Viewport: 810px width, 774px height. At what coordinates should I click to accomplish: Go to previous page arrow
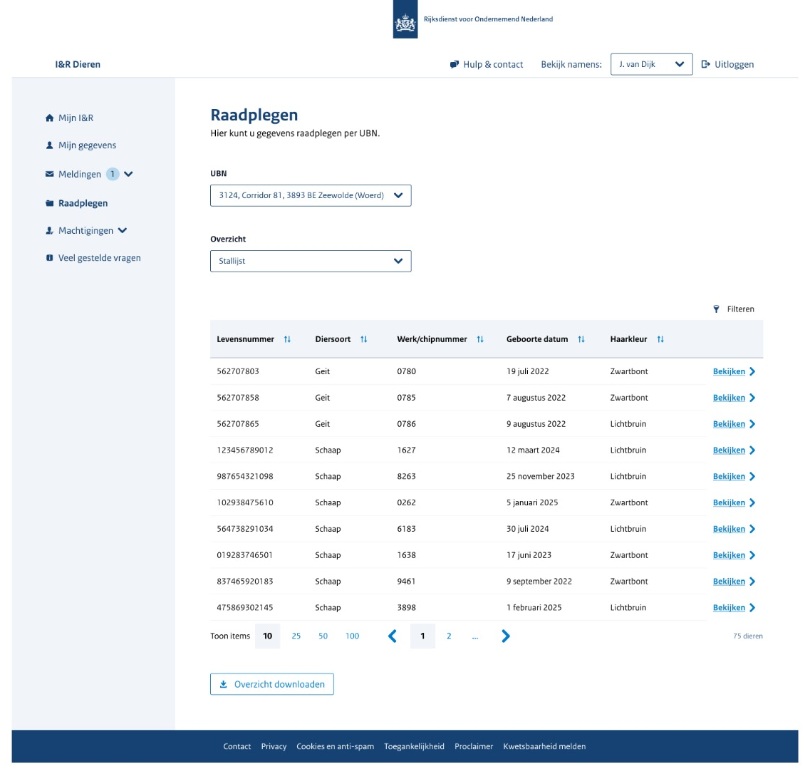tap(393, 636)
